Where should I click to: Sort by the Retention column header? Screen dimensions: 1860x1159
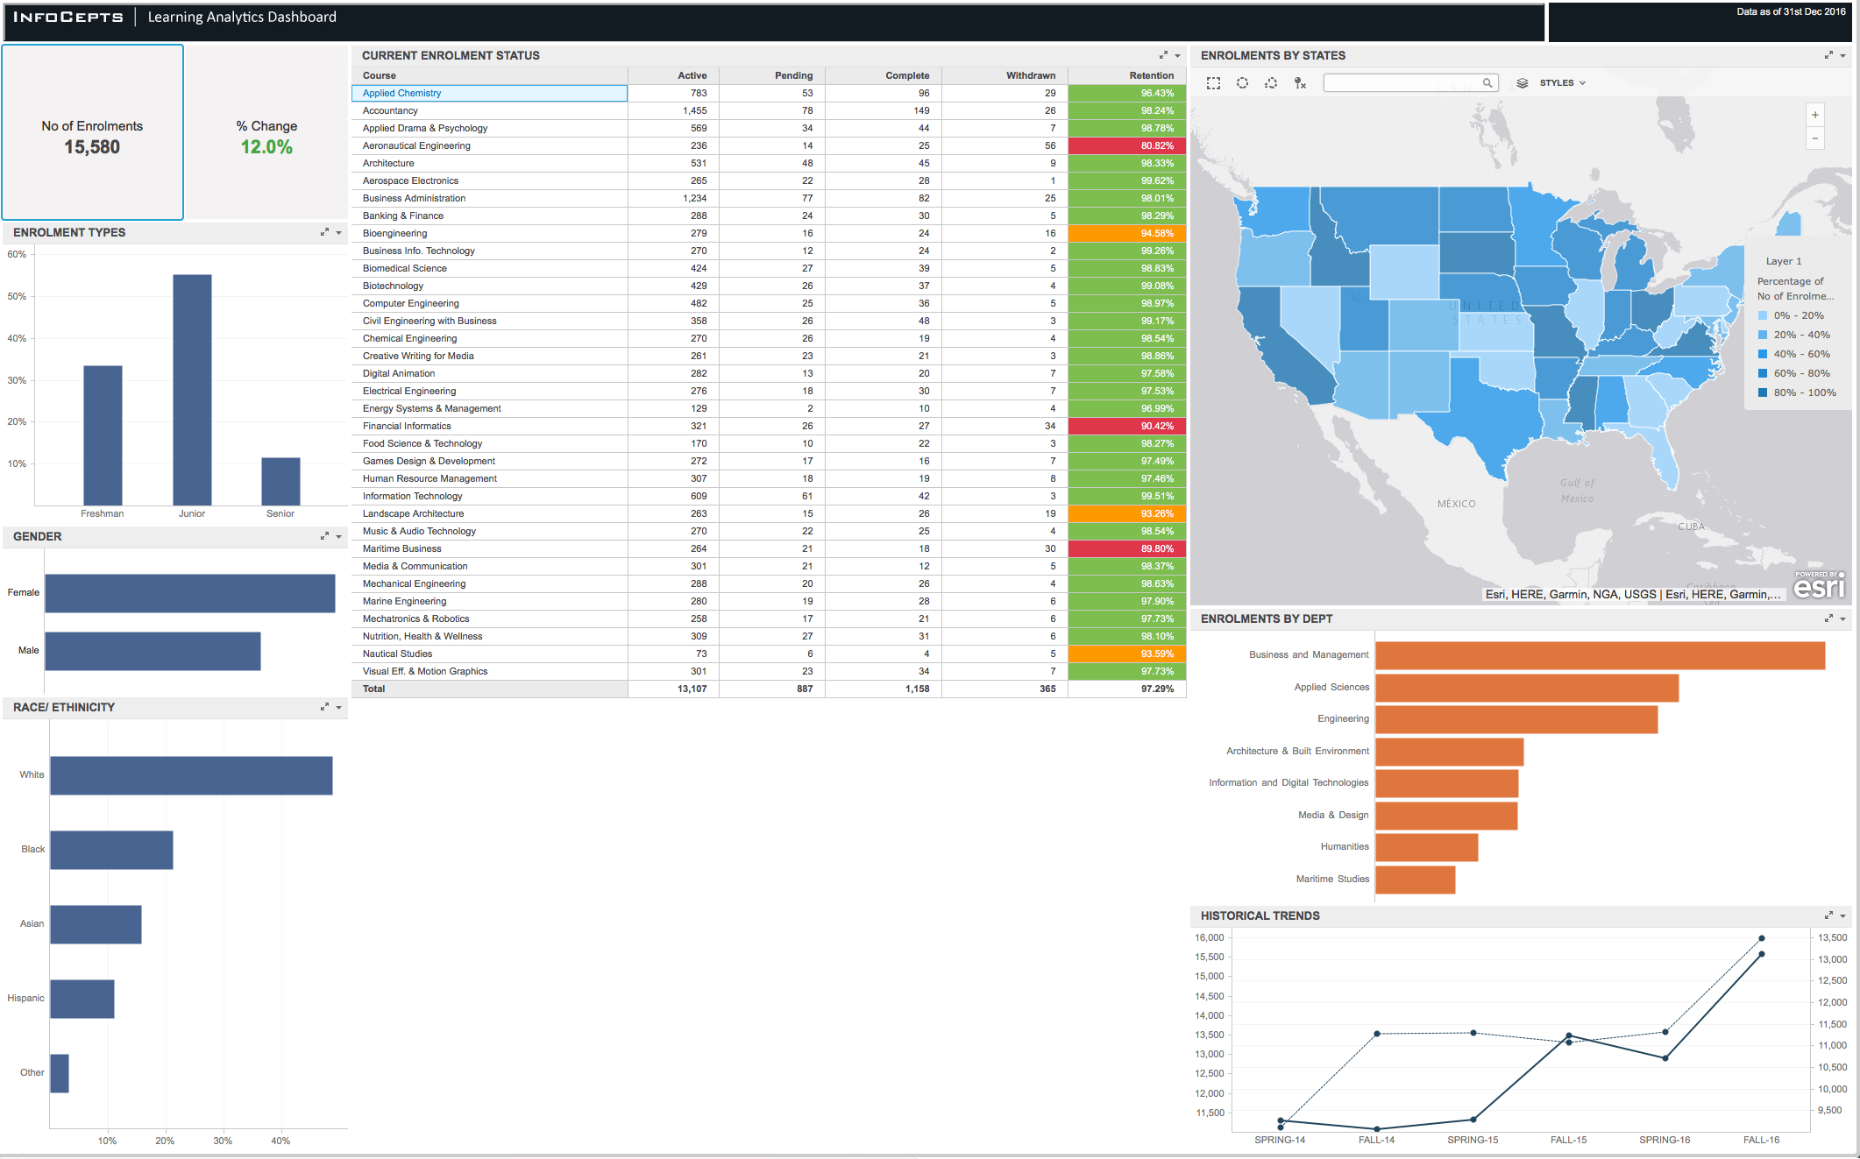(x=1127, y=75)
